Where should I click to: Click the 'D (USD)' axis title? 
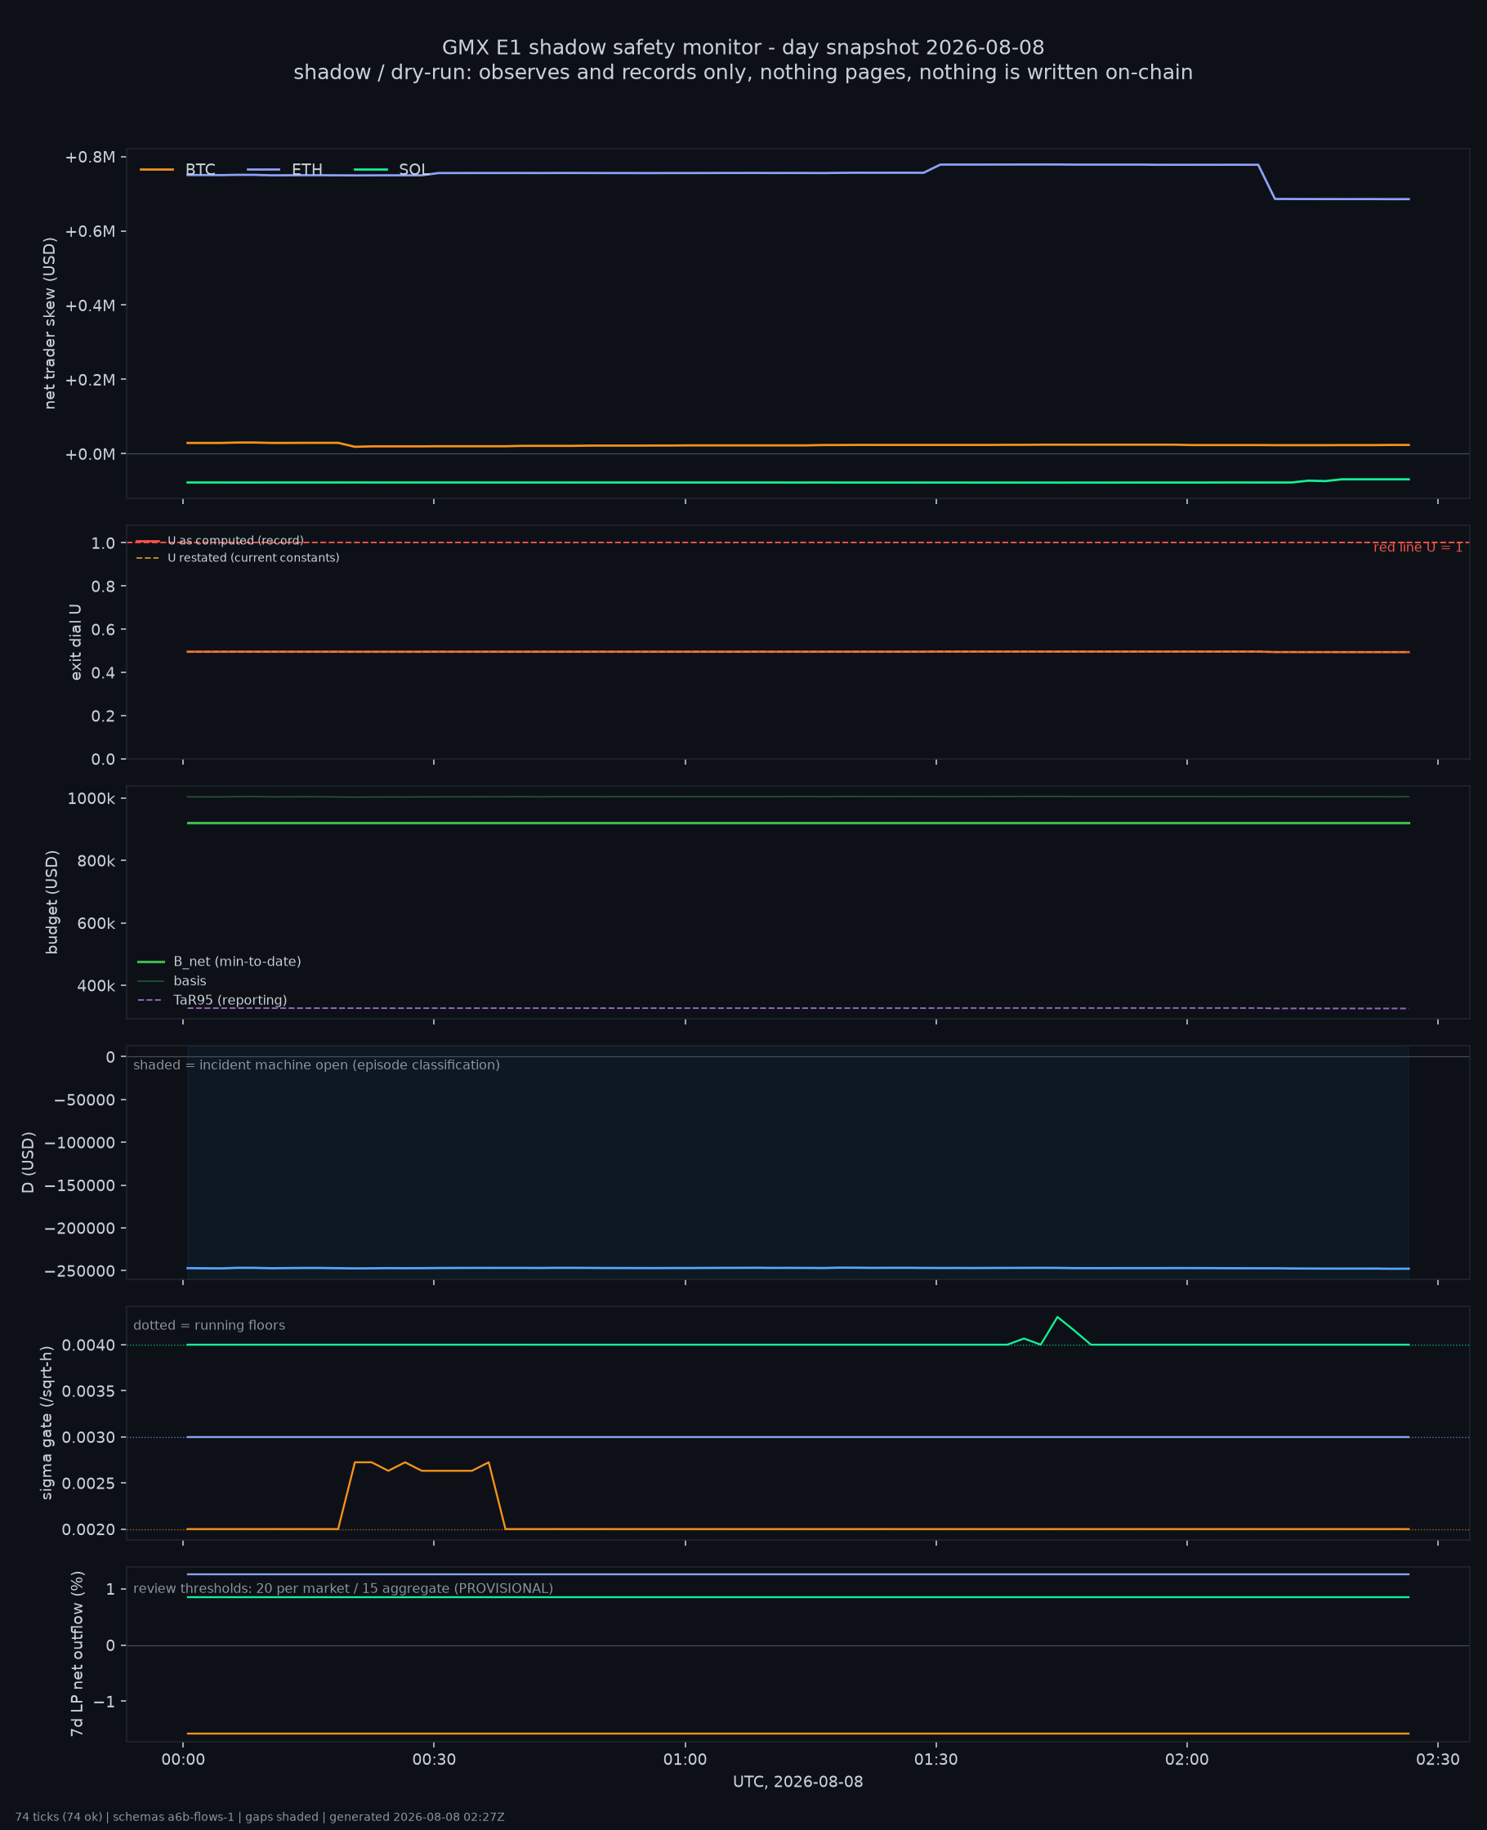[x=29, y=1162]
